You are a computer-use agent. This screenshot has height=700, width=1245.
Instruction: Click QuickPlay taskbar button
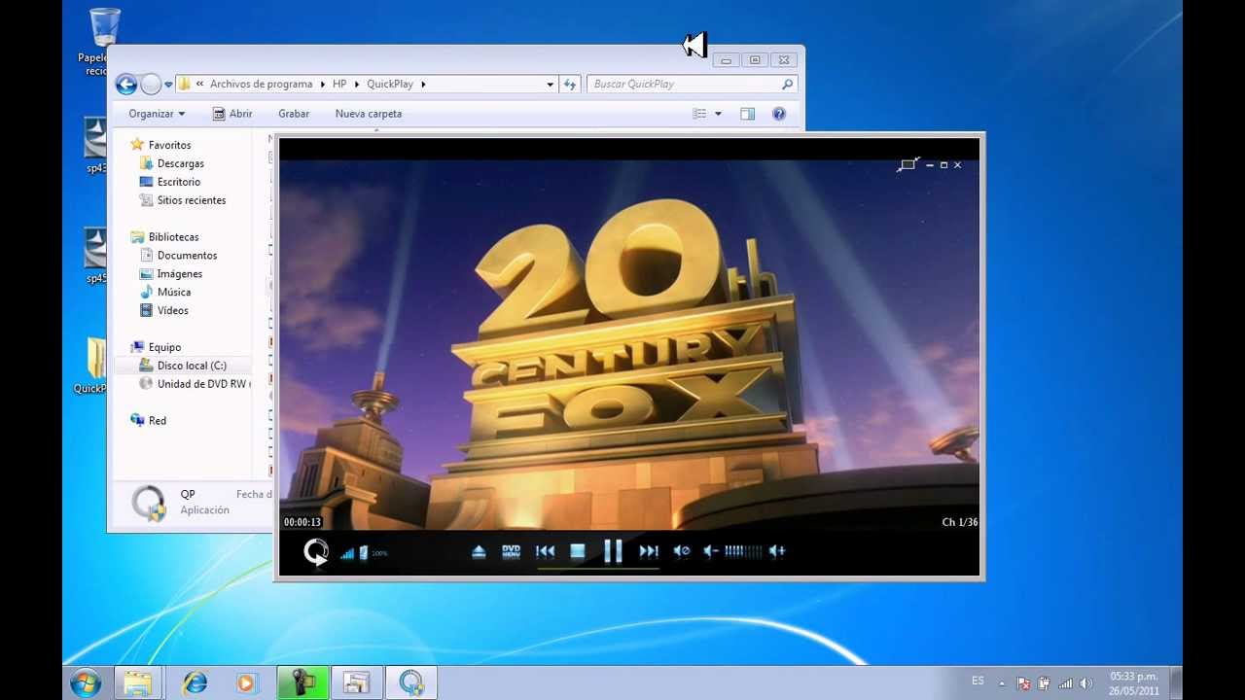point(411,683)
